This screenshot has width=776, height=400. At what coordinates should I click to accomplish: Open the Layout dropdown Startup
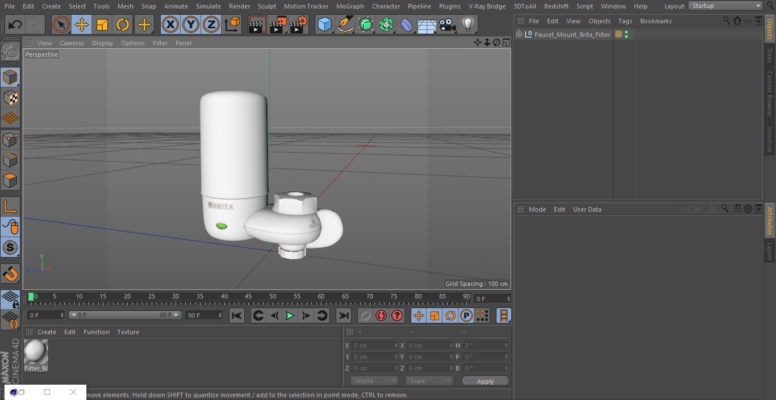pyautogui.click(x=726, y=6)
